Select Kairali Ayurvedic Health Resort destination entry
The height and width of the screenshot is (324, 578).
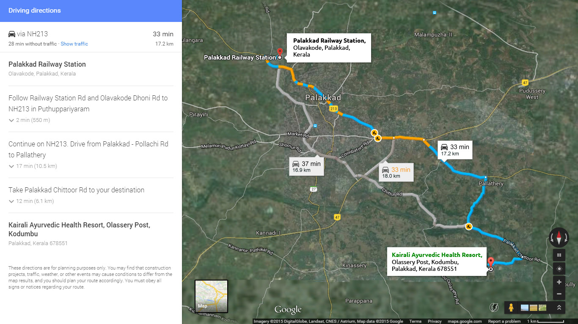(x=79, y=229)
